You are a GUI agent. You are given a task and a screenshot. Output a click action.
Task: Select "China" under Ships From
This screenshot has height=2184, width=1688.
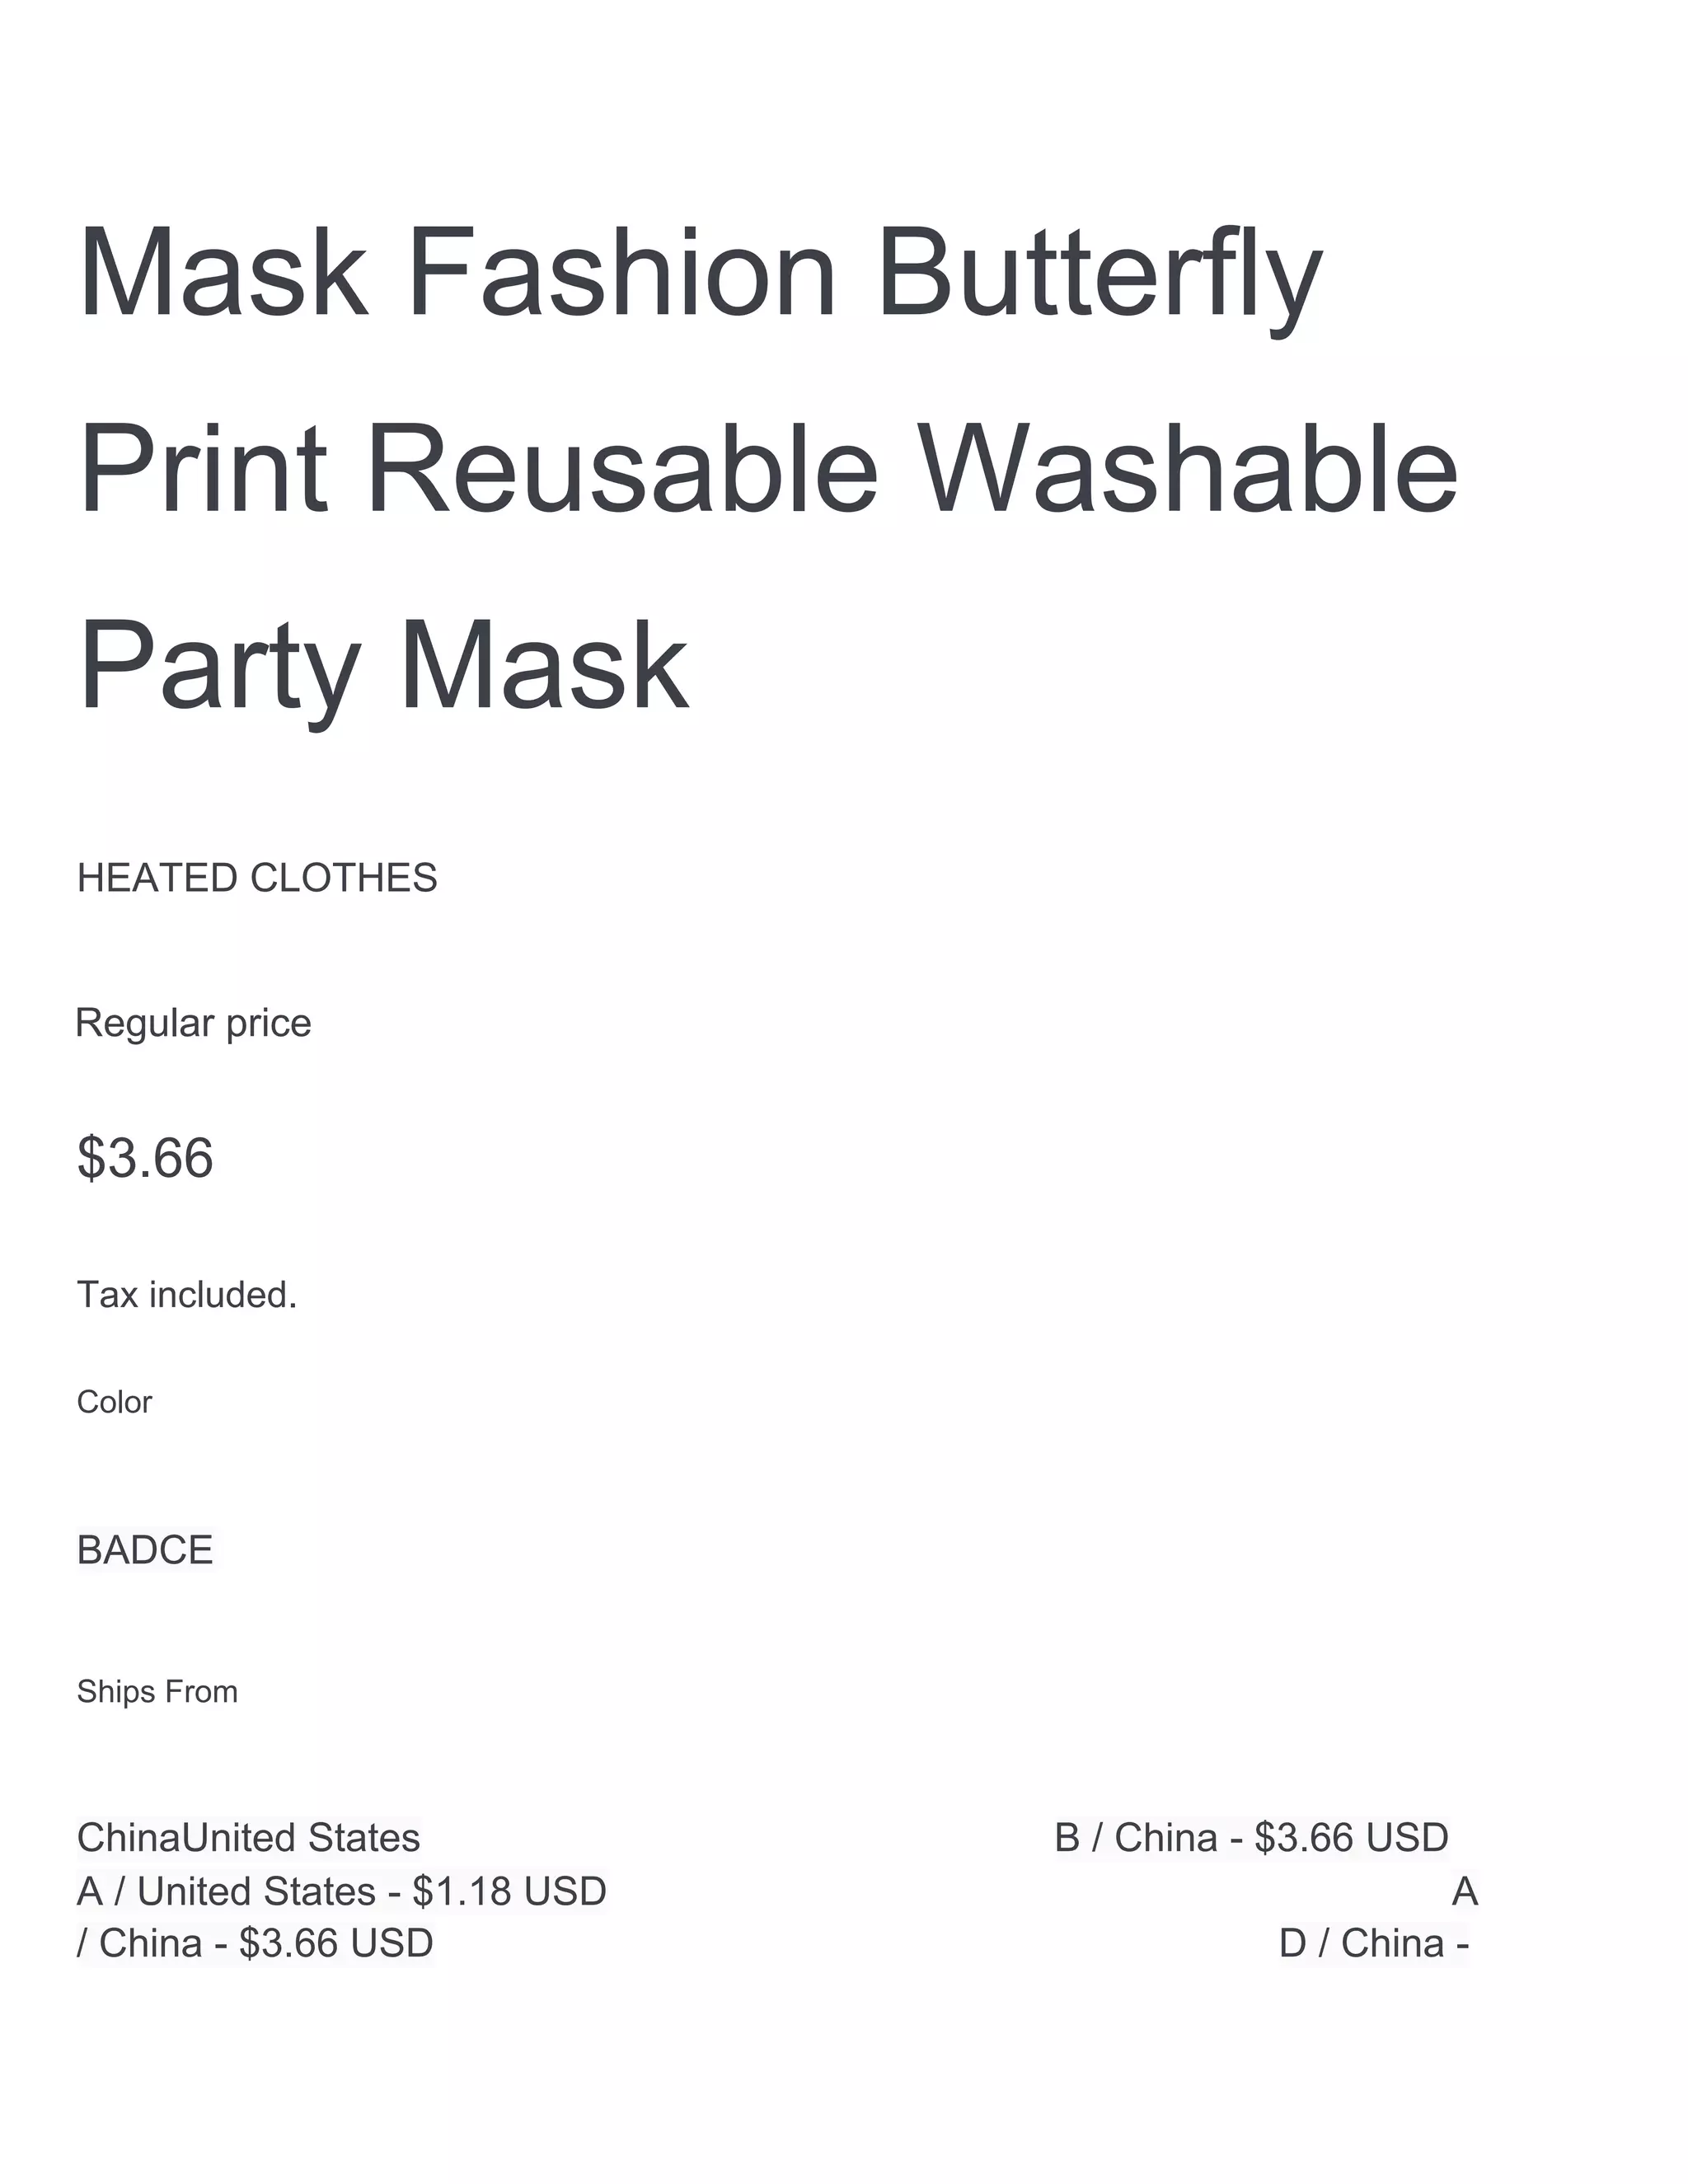pyautogui.click(x=130, y=1837)
